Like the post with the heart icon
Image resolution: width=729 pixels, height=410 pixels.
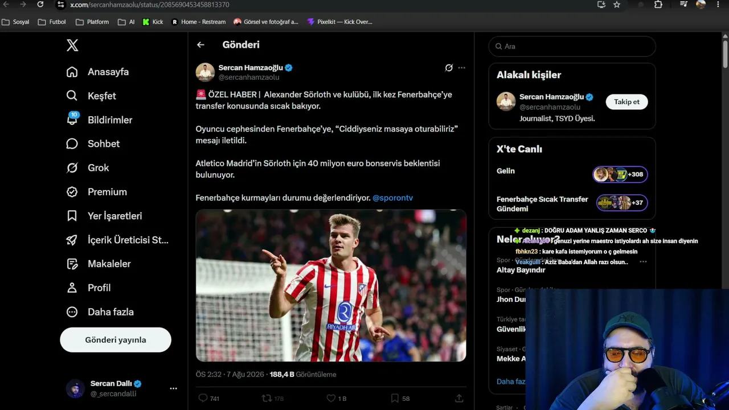[331, 398]
